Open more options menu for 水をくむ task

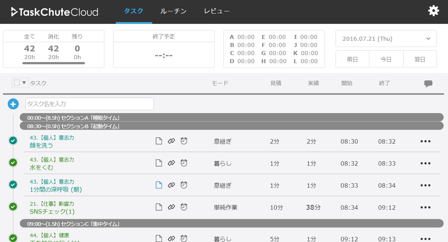tap(425, 163)
